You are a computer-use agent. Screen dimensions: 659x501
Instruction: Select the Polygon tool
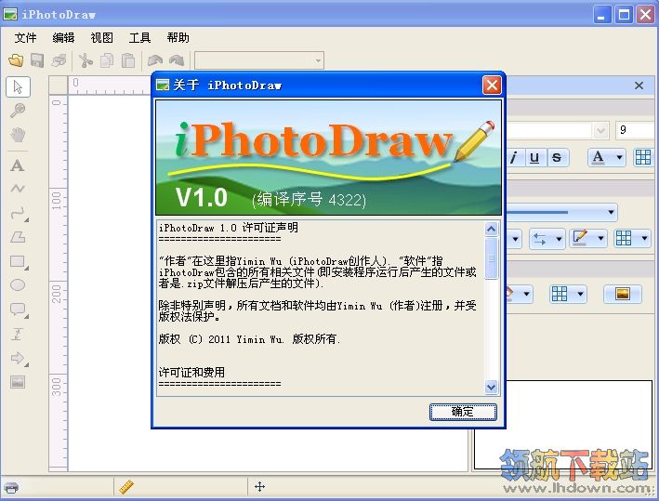18,237
